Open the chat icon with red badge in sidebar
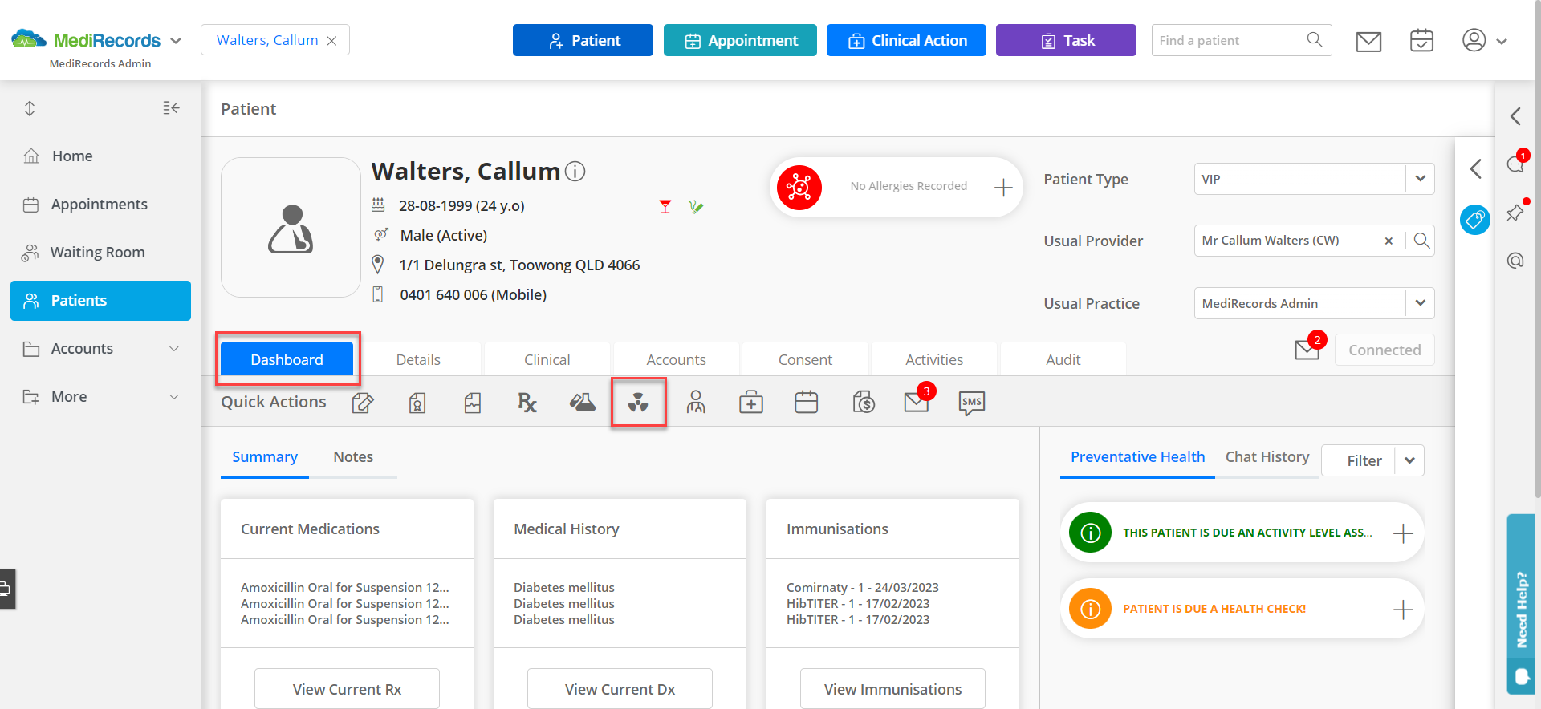The width and height of the screenshot is (1541, 709). (1515, 164)
